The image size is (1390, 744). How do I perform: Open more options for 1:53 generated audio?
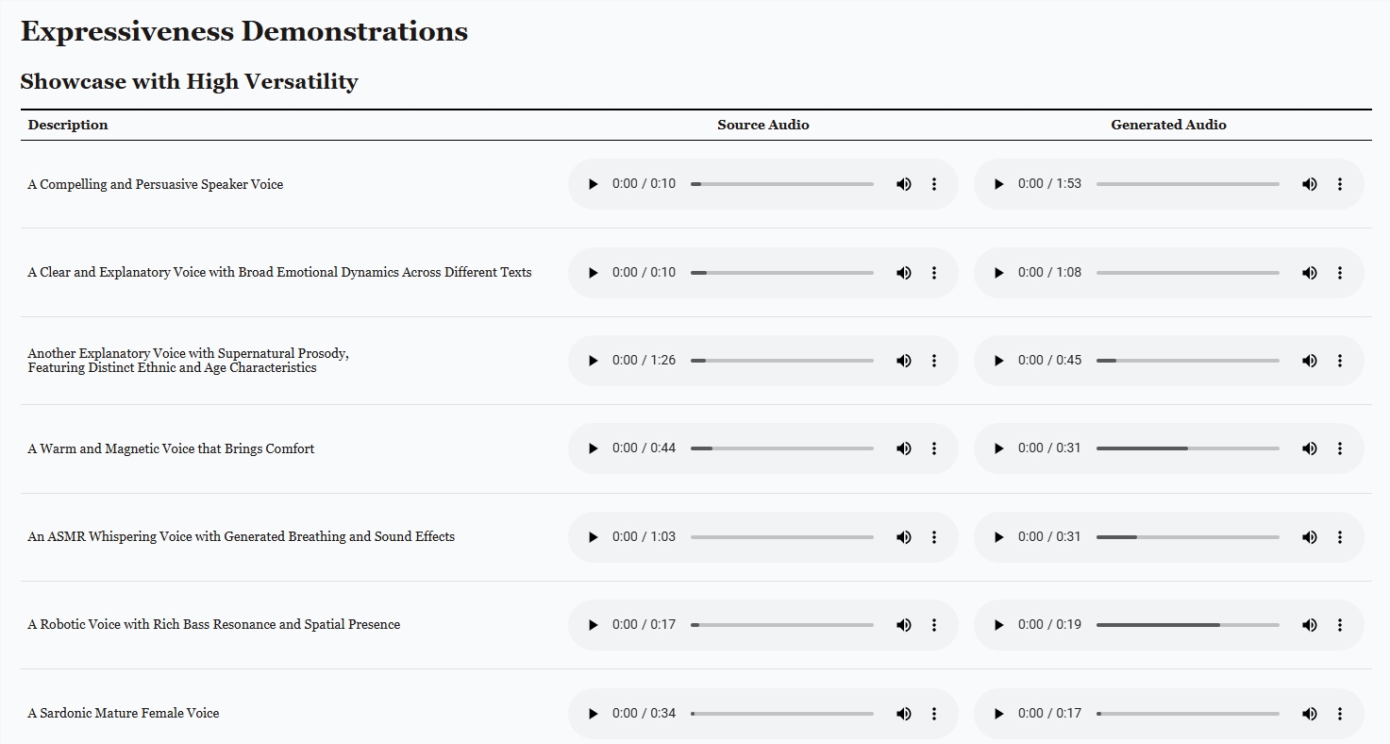click(x=1340, y=184)
